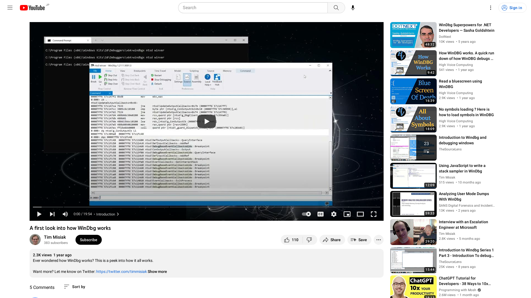
Task: Click the search magnifier button
Action: point(336,8)
